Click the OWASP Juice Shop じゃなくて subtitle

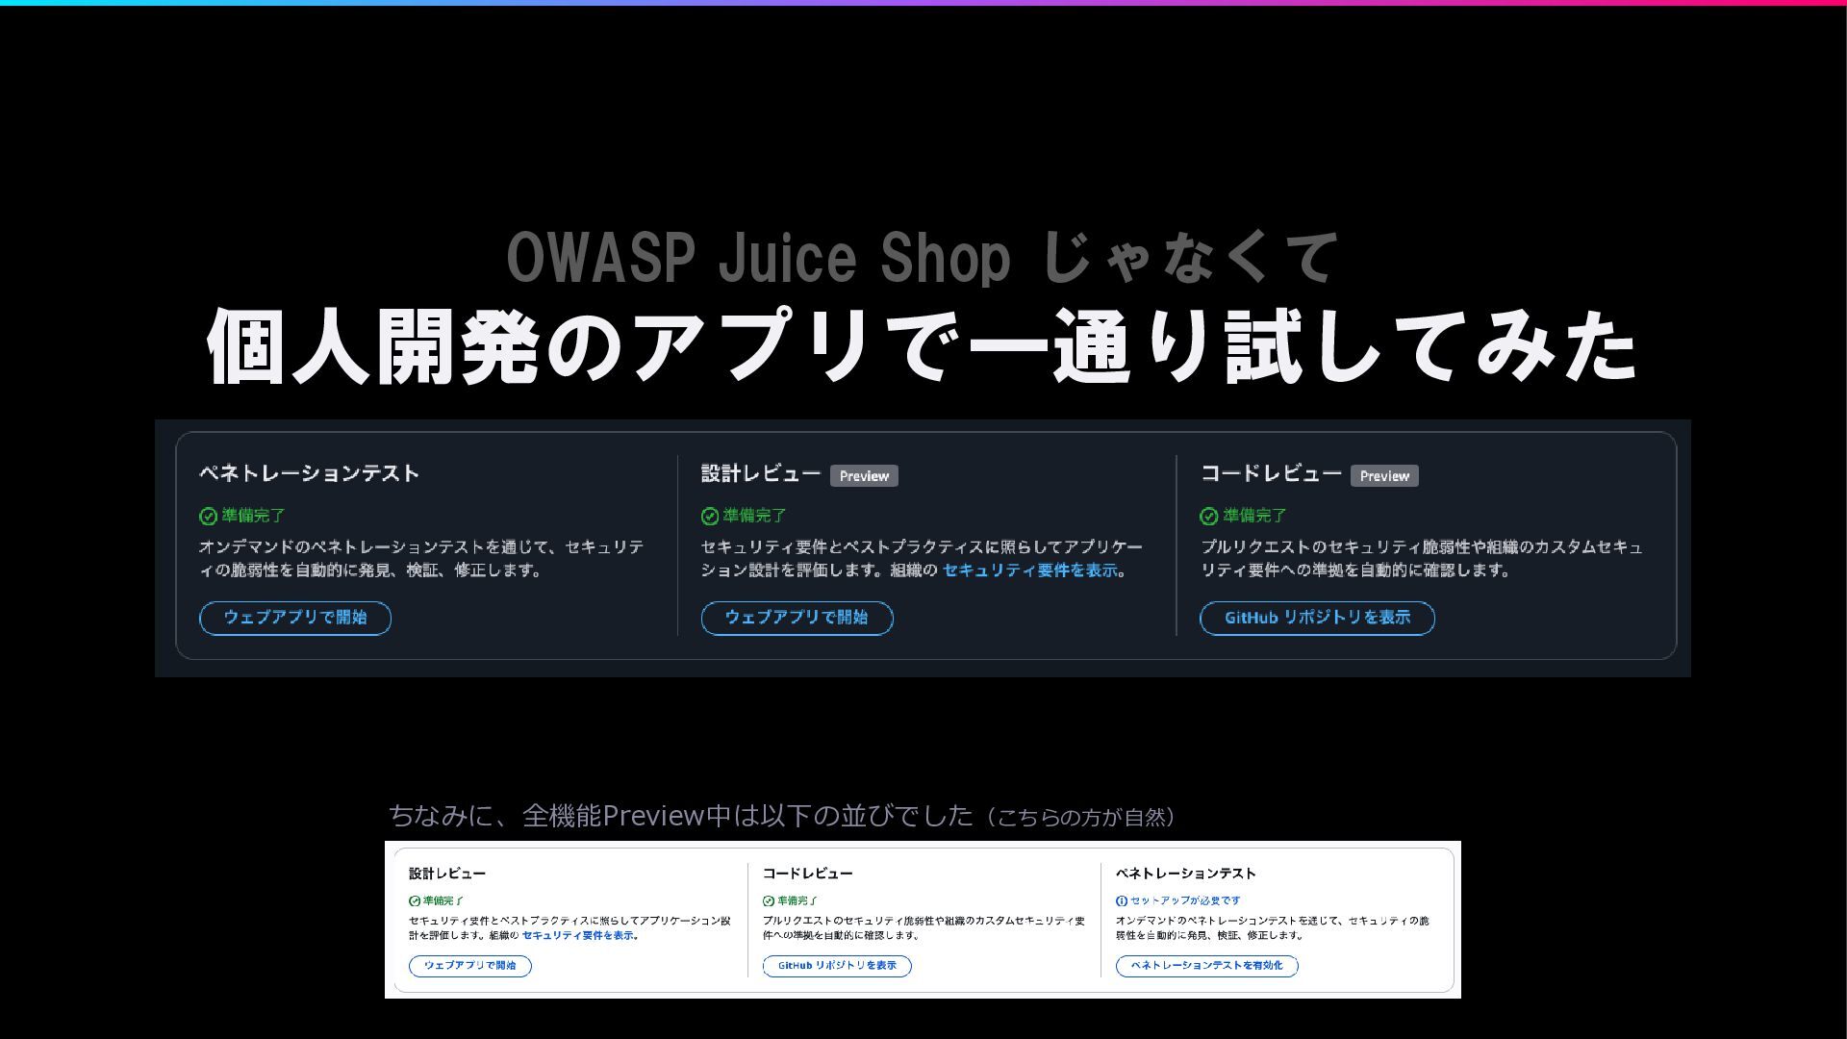pos(922,258)
